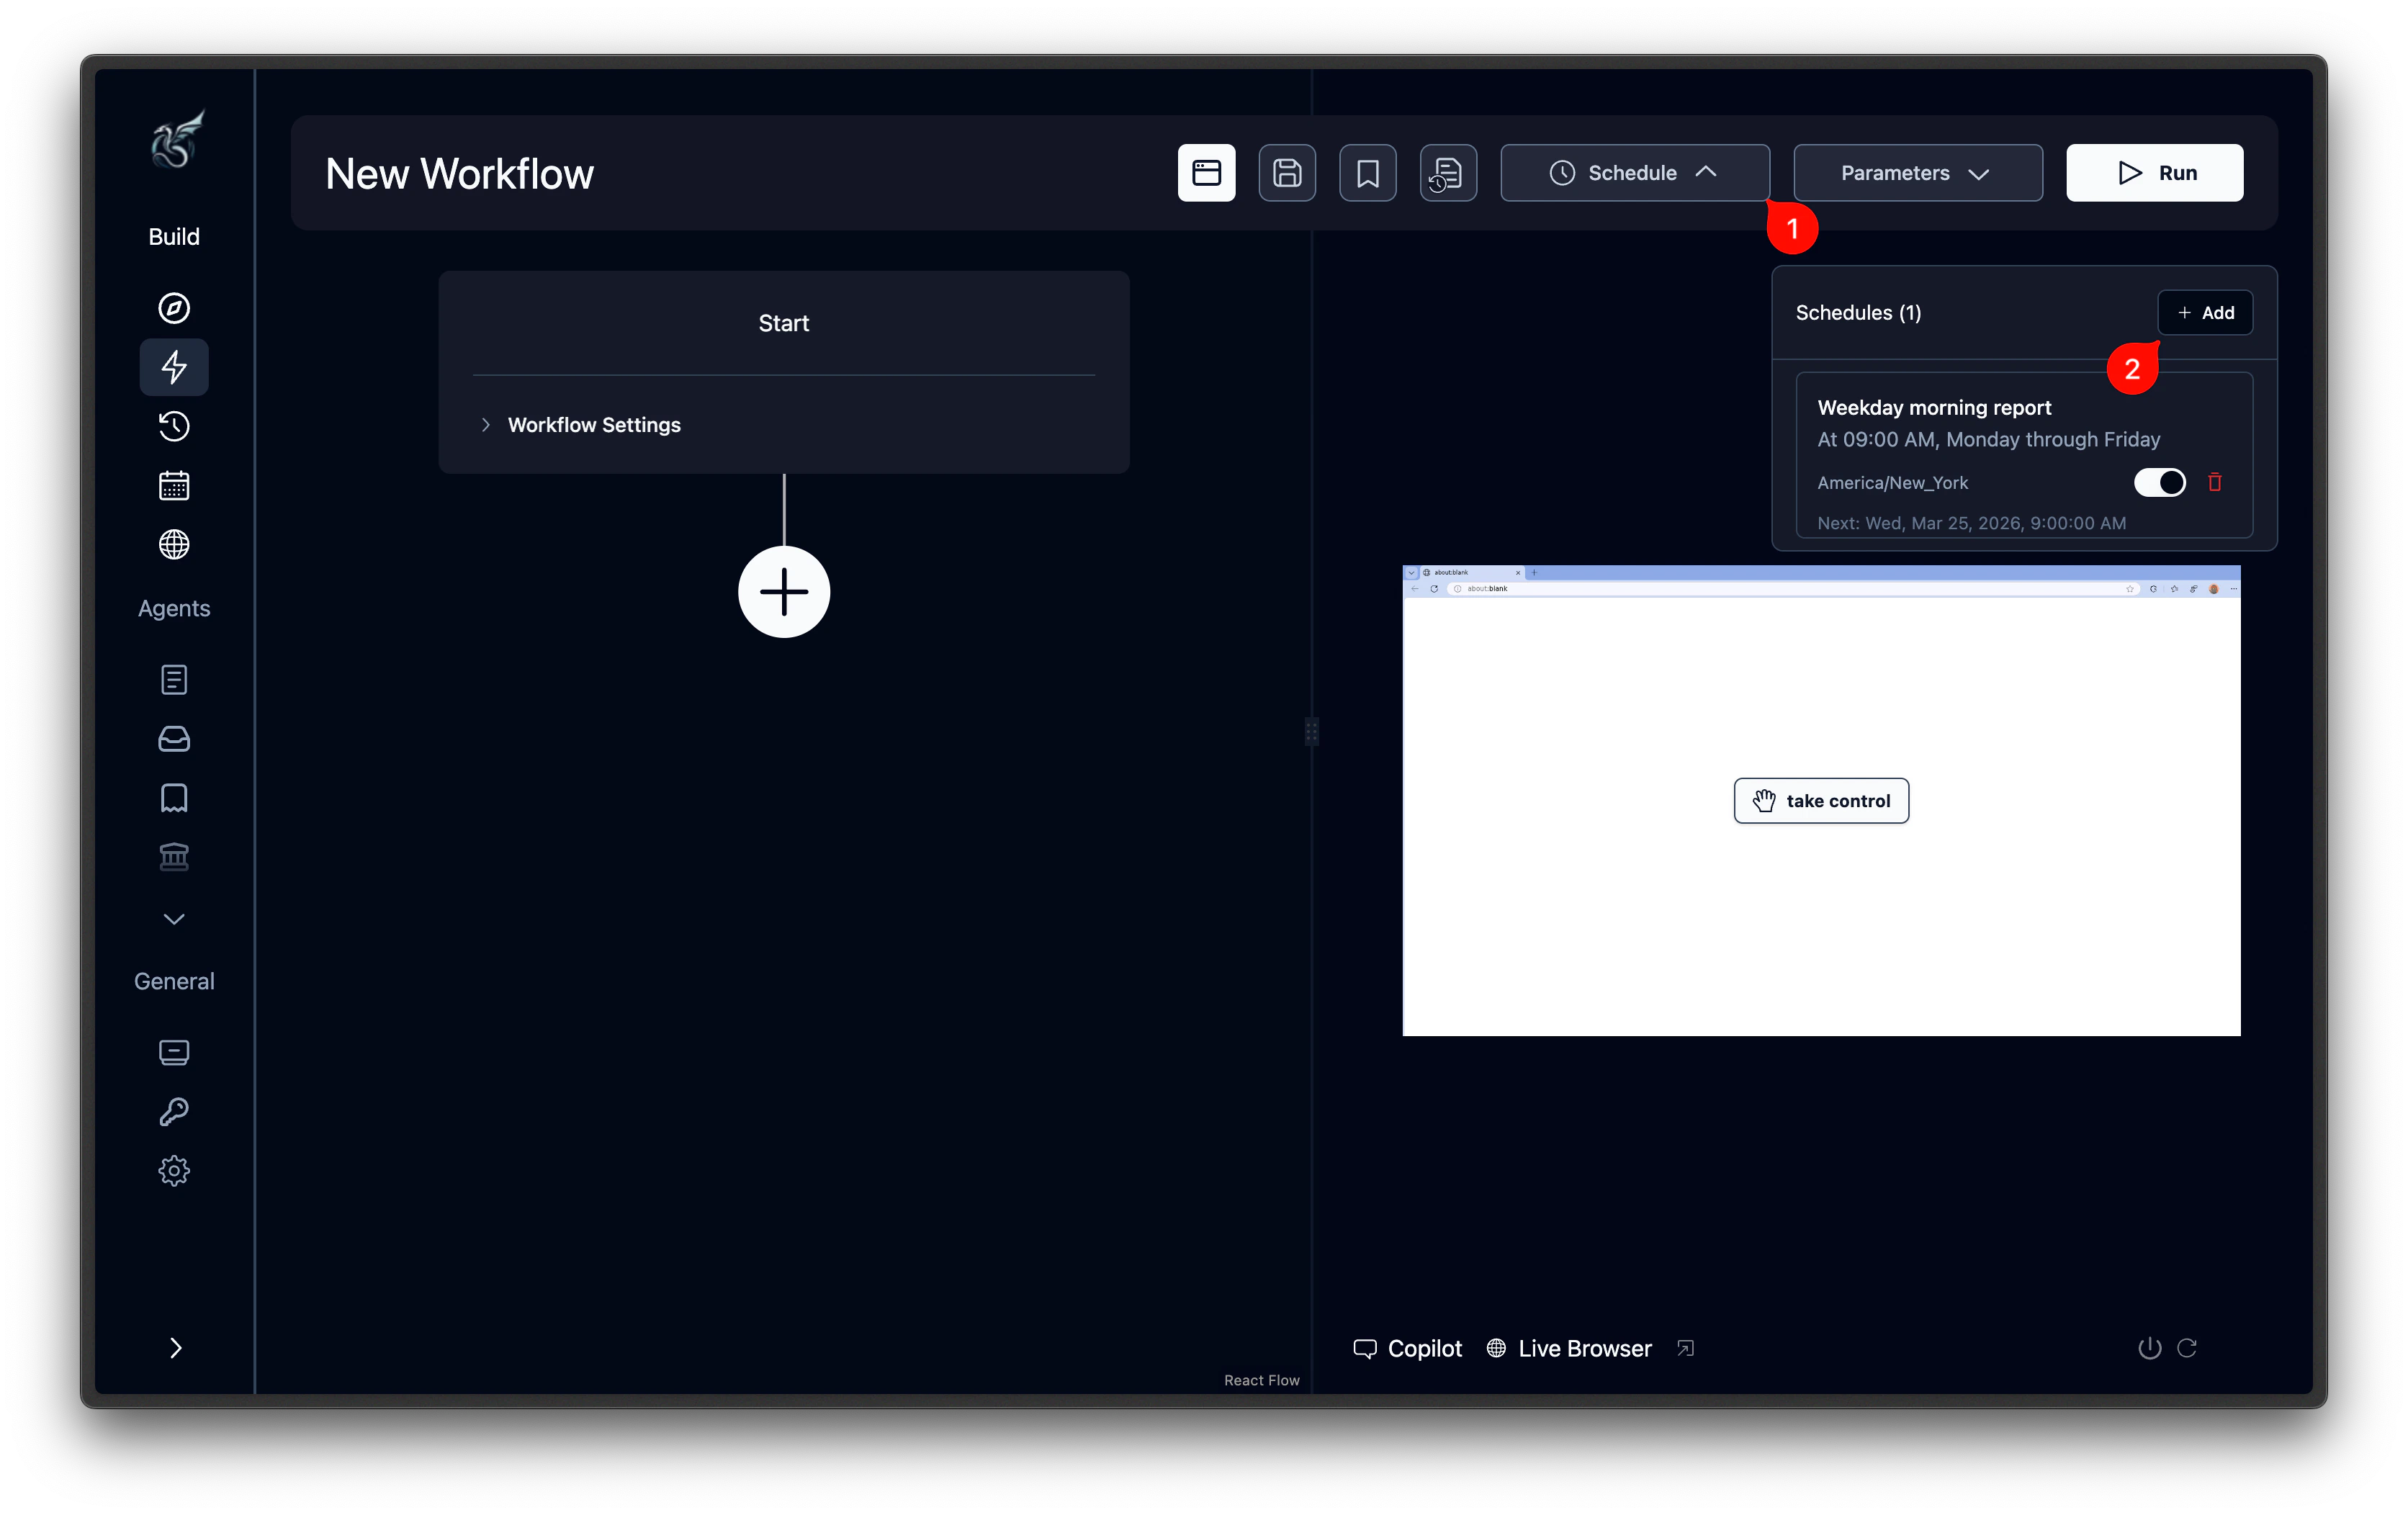This screenshot has height=1515, width=2408.
Task: Delete the Weekday morning report schedule
Action: click(2215, 482)
